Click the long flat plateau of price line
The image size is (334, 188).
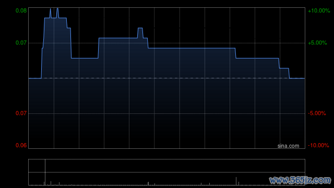coord(192,49)
